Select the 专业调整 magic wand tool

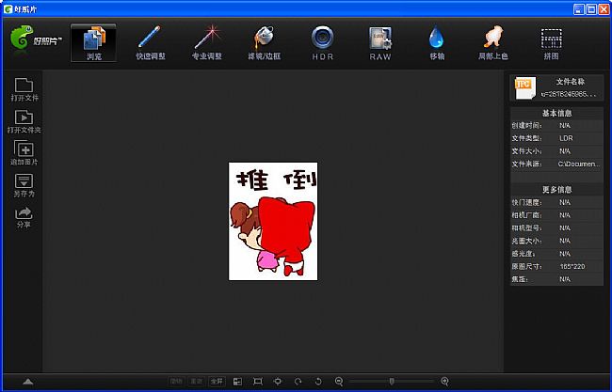(206, 41)
